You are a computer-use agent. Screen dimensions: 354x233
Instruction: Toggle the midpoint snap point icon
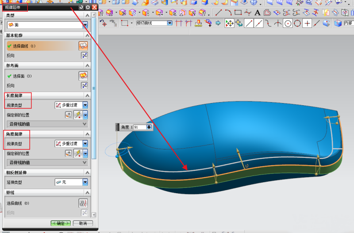pyautogui.click(x=258, y=23)
